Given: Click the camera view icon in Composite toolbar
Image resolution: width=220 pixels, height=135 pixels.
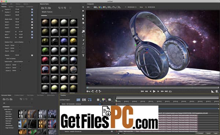Looking at the screenshot, I should [x=114, y=7].
